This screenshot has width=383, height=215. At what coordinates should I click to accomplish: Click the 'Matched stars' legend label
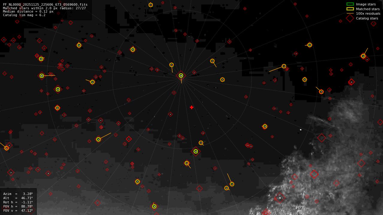pos(368,9)
